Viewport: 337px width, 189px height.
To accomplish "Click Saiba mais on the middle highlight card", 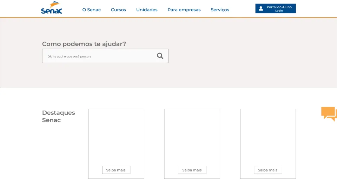I will [x=192, y=170].
